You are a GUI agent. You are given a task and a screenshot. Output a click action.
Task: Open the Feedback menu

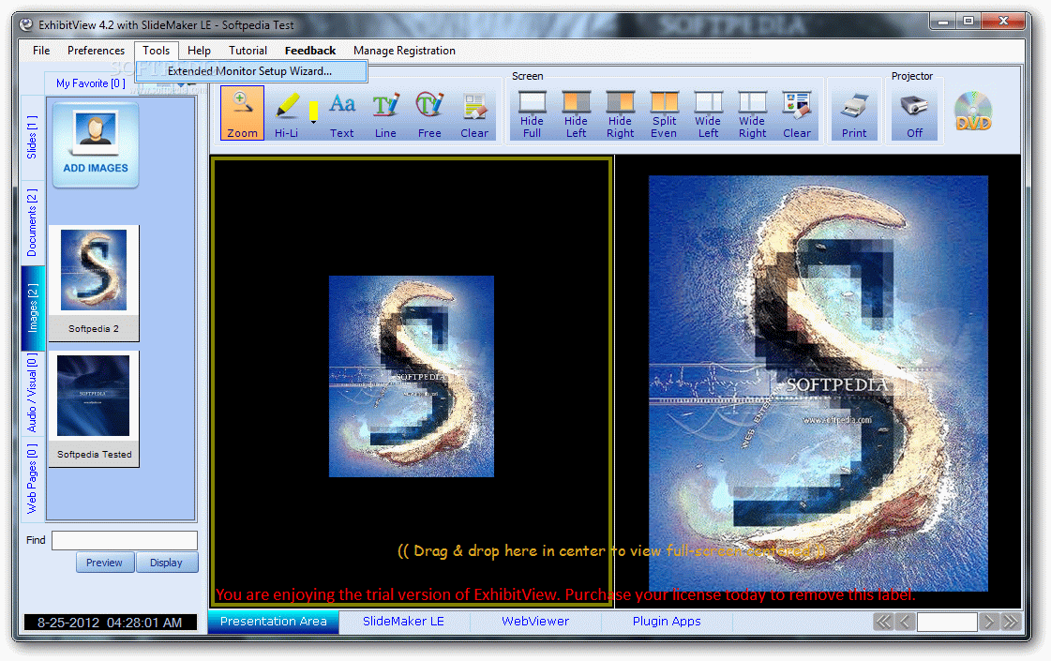310,51
